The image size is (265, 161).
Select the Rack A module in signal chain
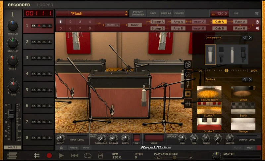tap(240, 22)
